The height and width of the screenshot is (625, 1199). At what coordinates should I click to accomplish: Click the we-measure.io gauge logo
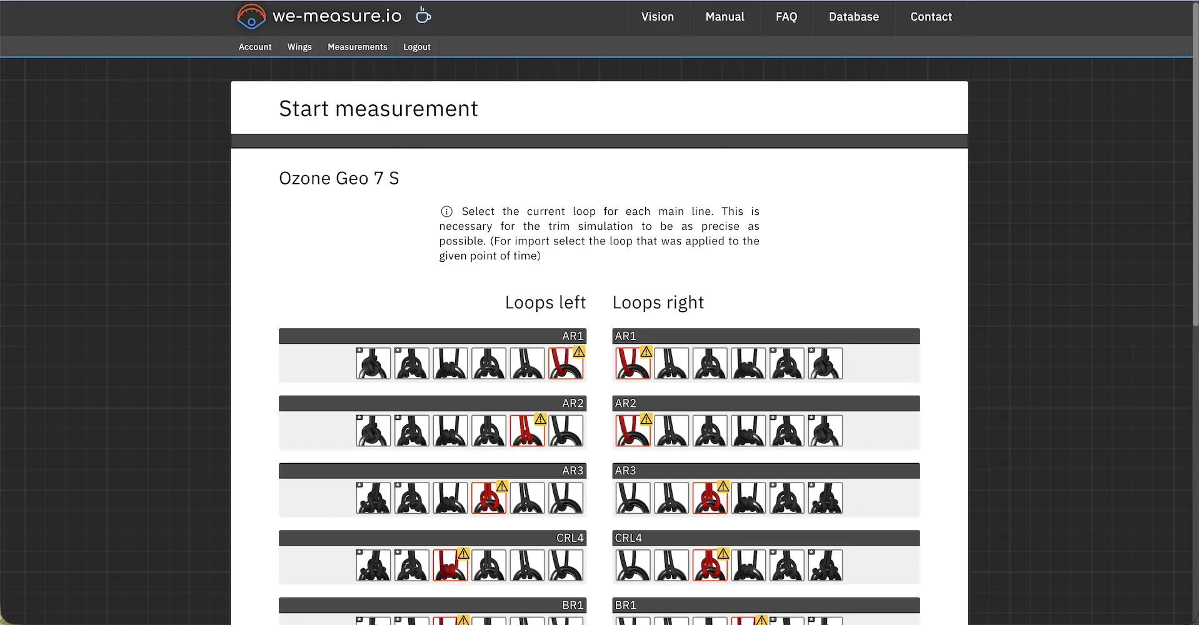251,17
